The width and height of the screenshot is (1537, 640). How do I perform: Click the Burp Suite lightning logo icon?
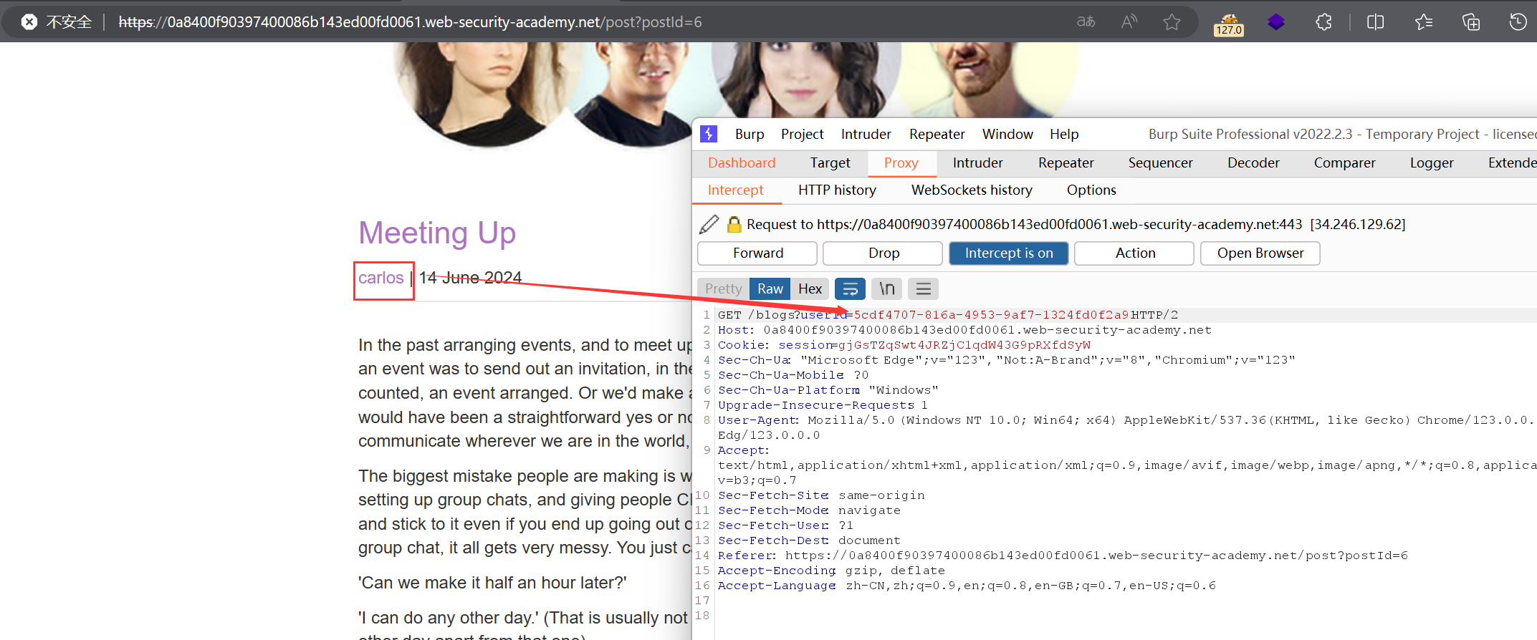[x=709, y=134]
